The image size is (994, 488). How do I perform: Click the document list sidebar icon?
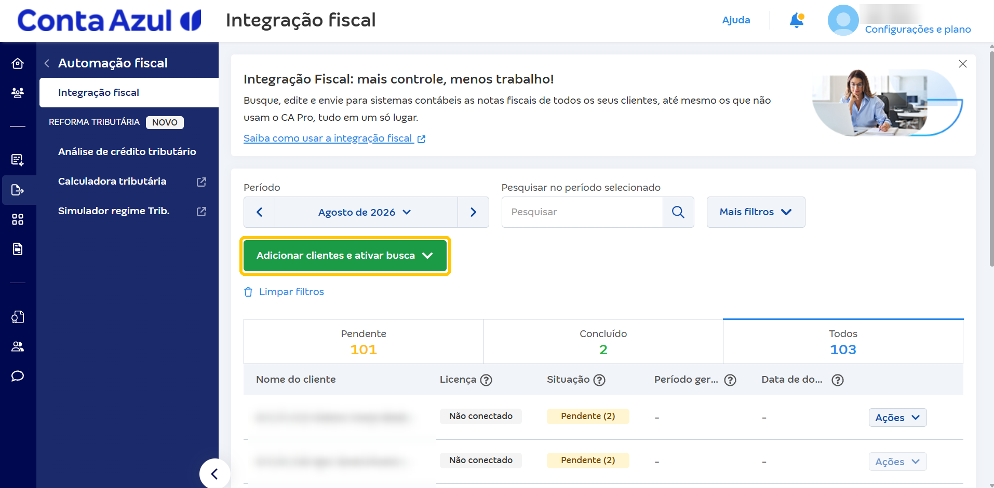(18, 160)
